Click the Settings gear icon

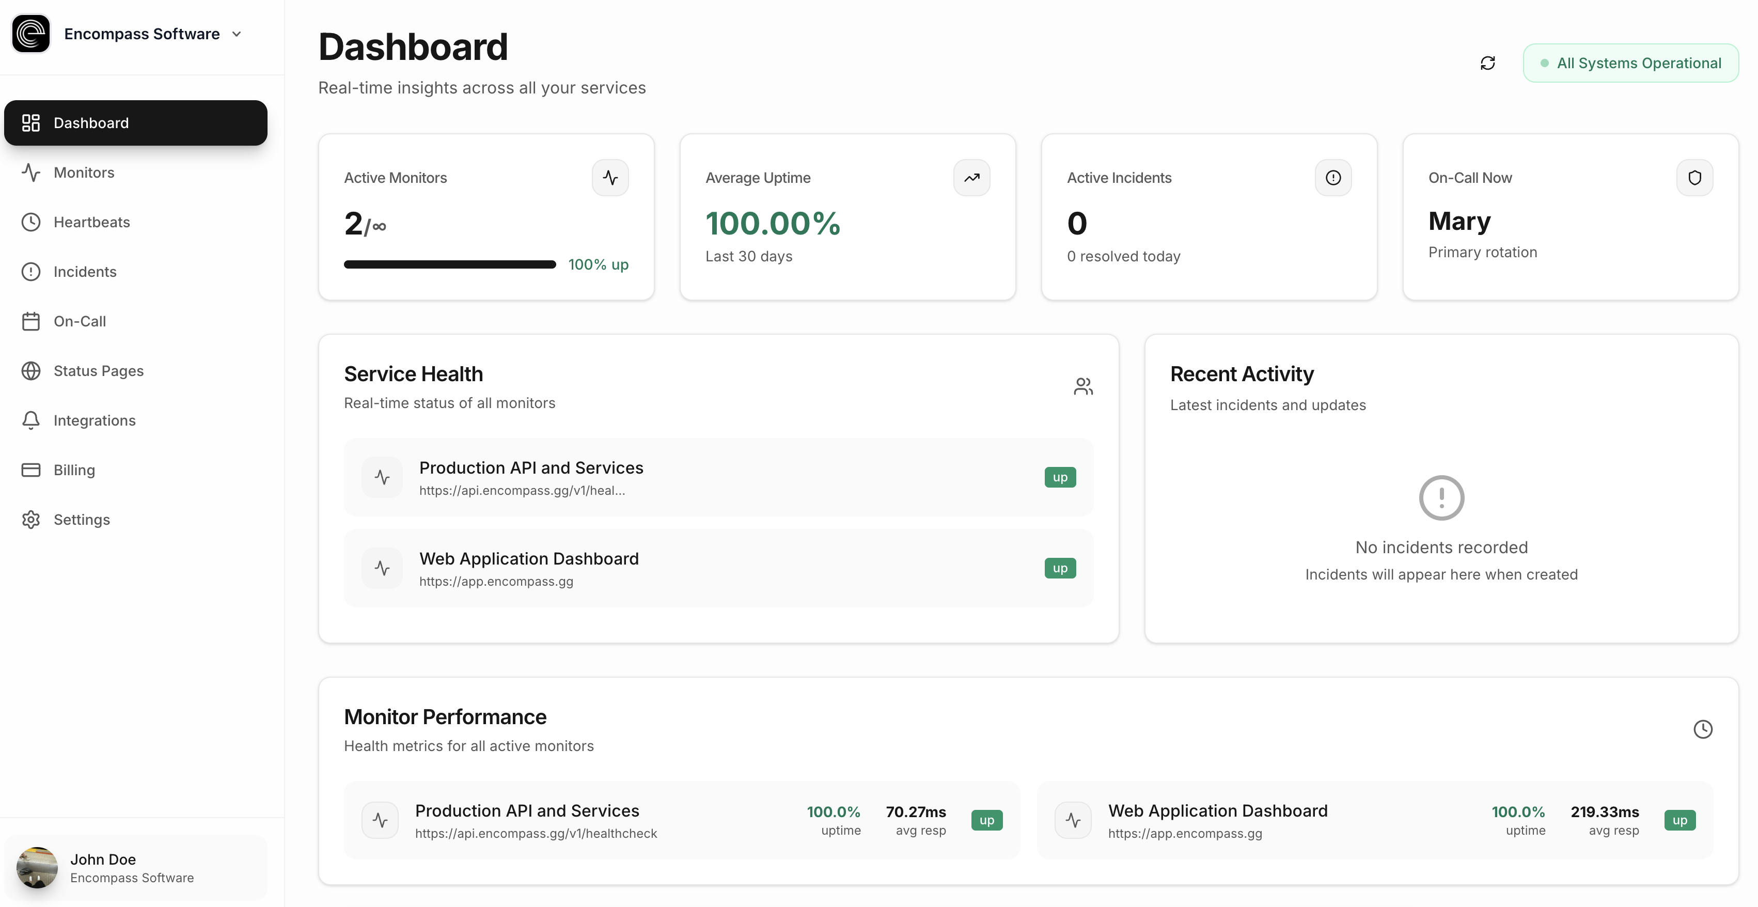pyautogui.click(x=32, y=519)
